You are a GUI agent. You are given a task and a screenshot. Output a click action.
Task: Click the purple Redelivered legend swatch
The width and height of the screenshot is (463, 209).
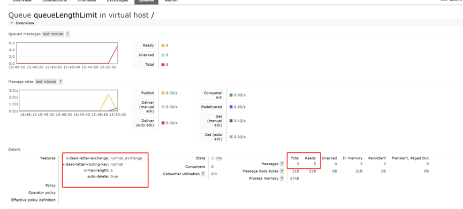[x=231, y=107]
